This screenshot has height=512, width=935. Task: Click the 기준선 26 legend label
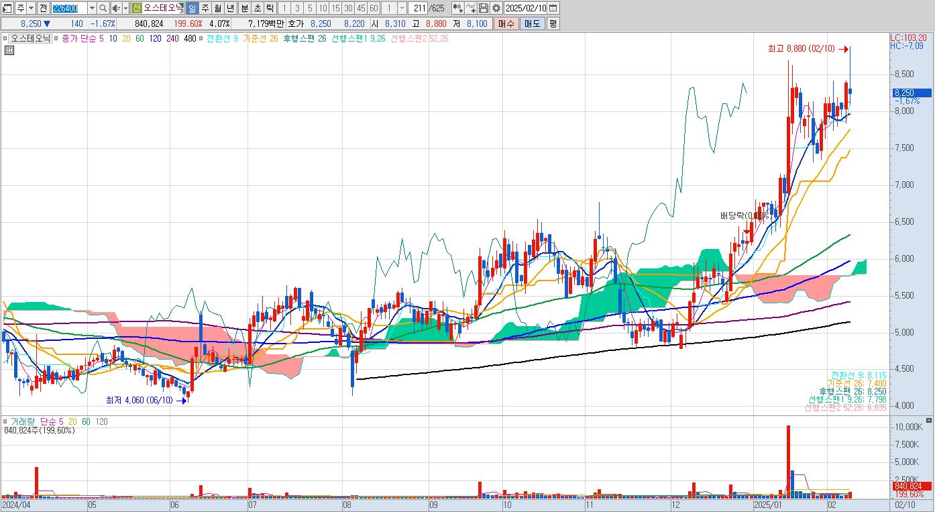click(260, 38)
